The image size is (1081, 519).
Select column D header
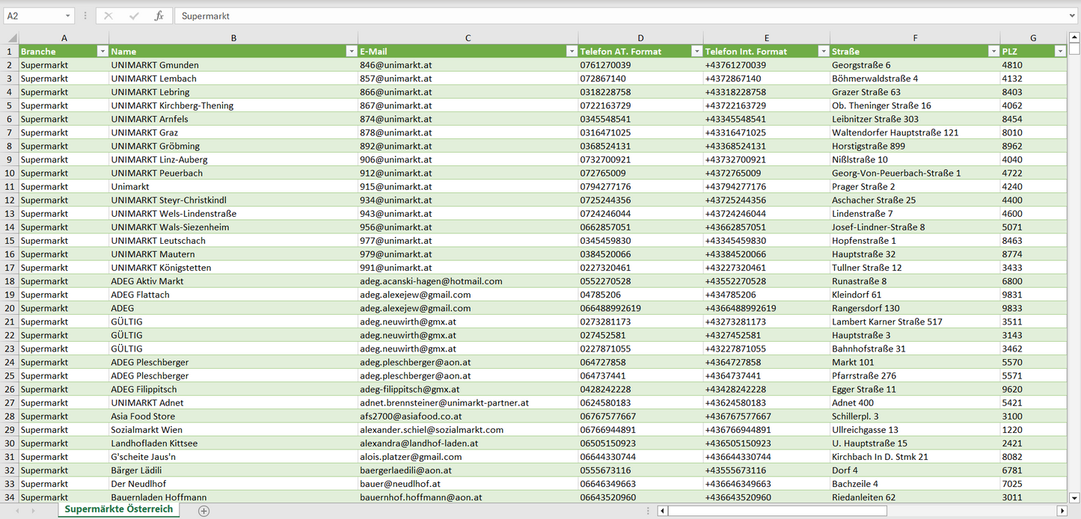point(640,38)
